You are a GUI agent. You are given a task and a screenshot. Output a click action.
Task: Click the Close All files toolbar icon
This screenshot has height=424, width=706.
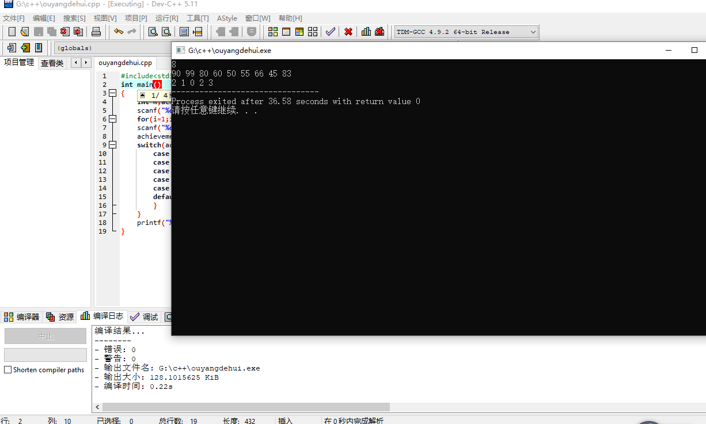pos(78,32)
